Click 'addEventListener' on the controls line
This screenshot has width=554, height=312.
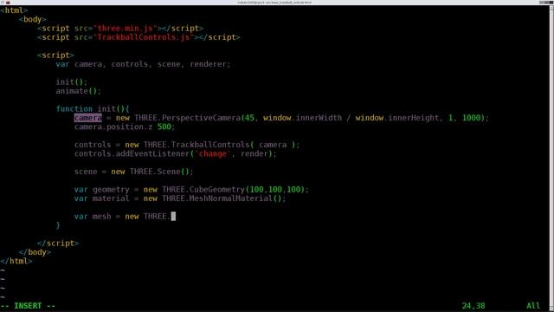(152, 153)
